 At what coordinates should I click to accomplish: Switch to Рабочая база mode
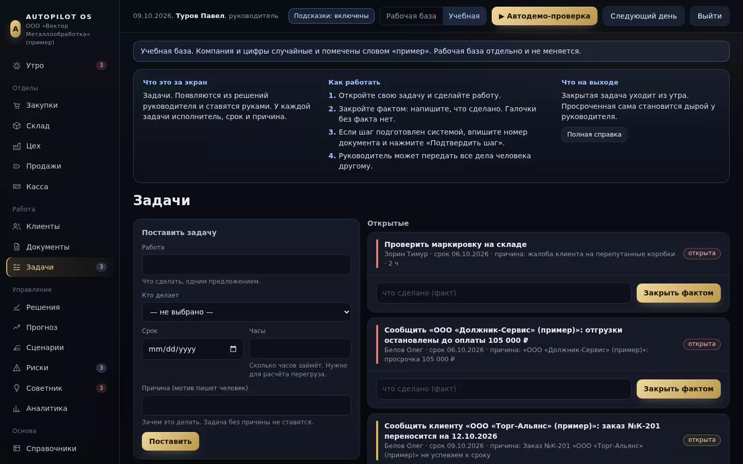pyautogui.click(x=411, y=16)
